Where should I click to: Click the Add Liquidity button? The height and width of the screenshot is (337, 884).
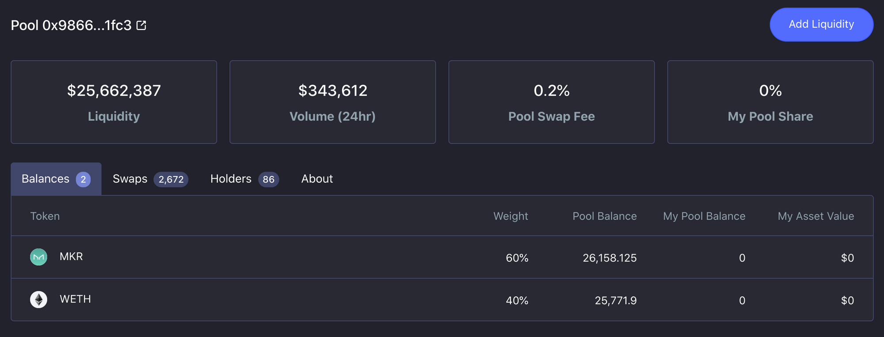[x=821, y=25]
